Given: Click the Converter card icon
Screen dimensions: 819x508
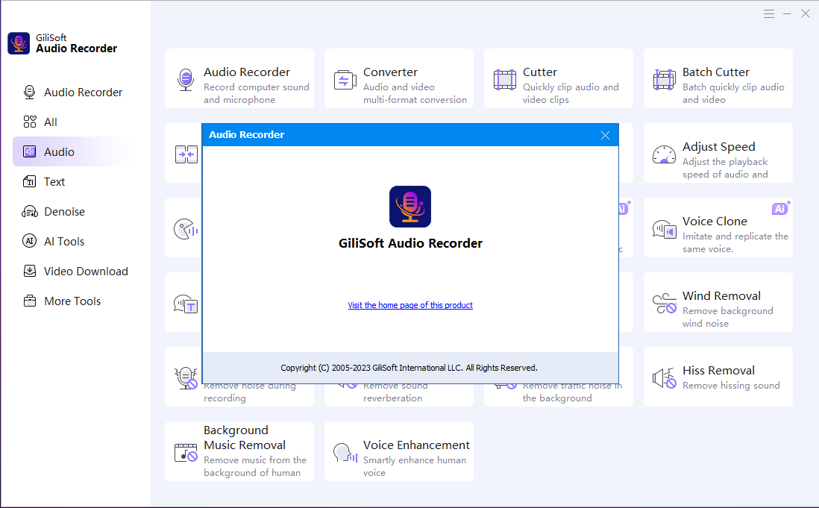Looking at the screenshot, I should [x=345, y=80].
